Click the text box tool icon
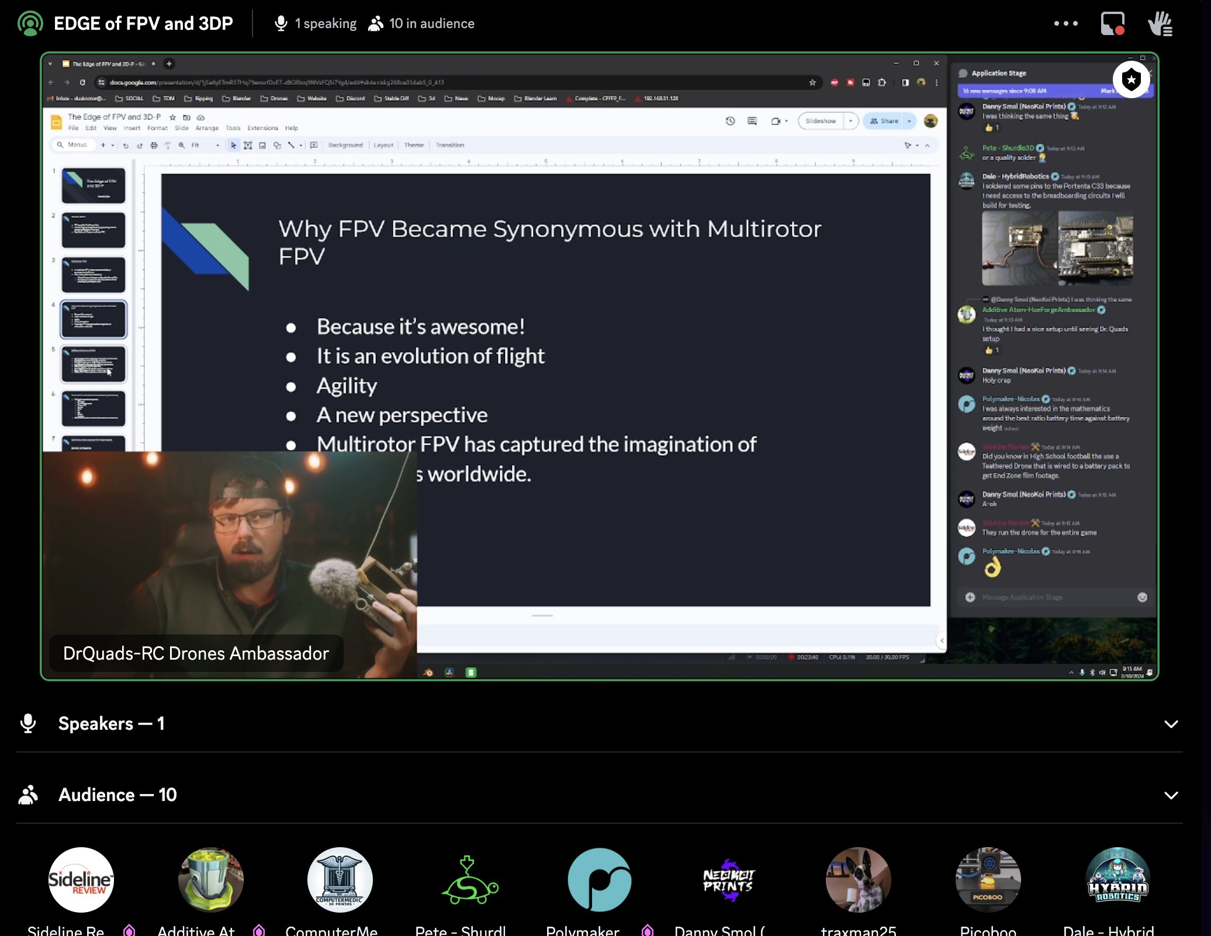Viewport: 1211px width, 936px height. 248,145
